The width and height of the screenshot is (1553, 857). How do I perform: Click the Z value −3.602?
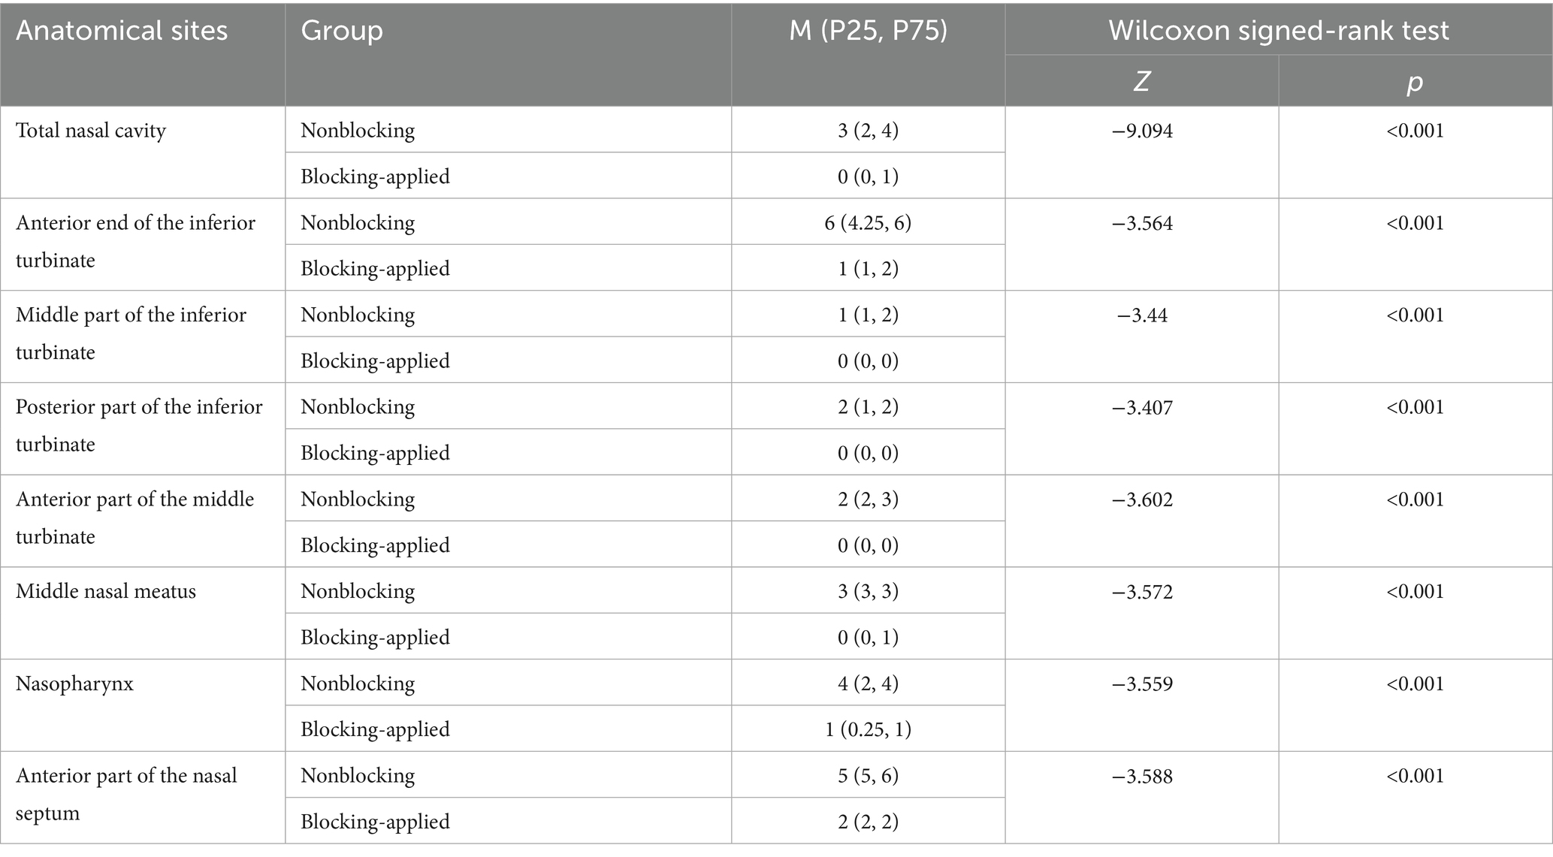[1142, 499]
